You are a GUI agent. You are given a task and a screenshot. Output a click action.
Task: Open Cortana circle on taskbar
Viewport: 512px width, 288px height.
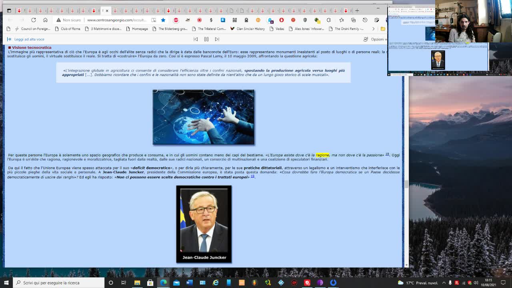pyautogui.click(x=111, y=283)
